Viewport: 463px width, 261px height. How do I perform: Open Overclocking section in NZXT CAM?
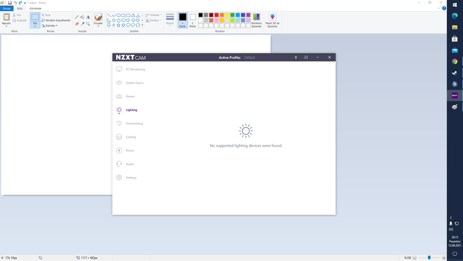coord(130,124)
